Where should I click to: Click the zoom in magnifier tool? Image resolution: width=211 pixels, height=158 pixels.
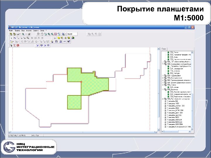(x=49, y=34)
